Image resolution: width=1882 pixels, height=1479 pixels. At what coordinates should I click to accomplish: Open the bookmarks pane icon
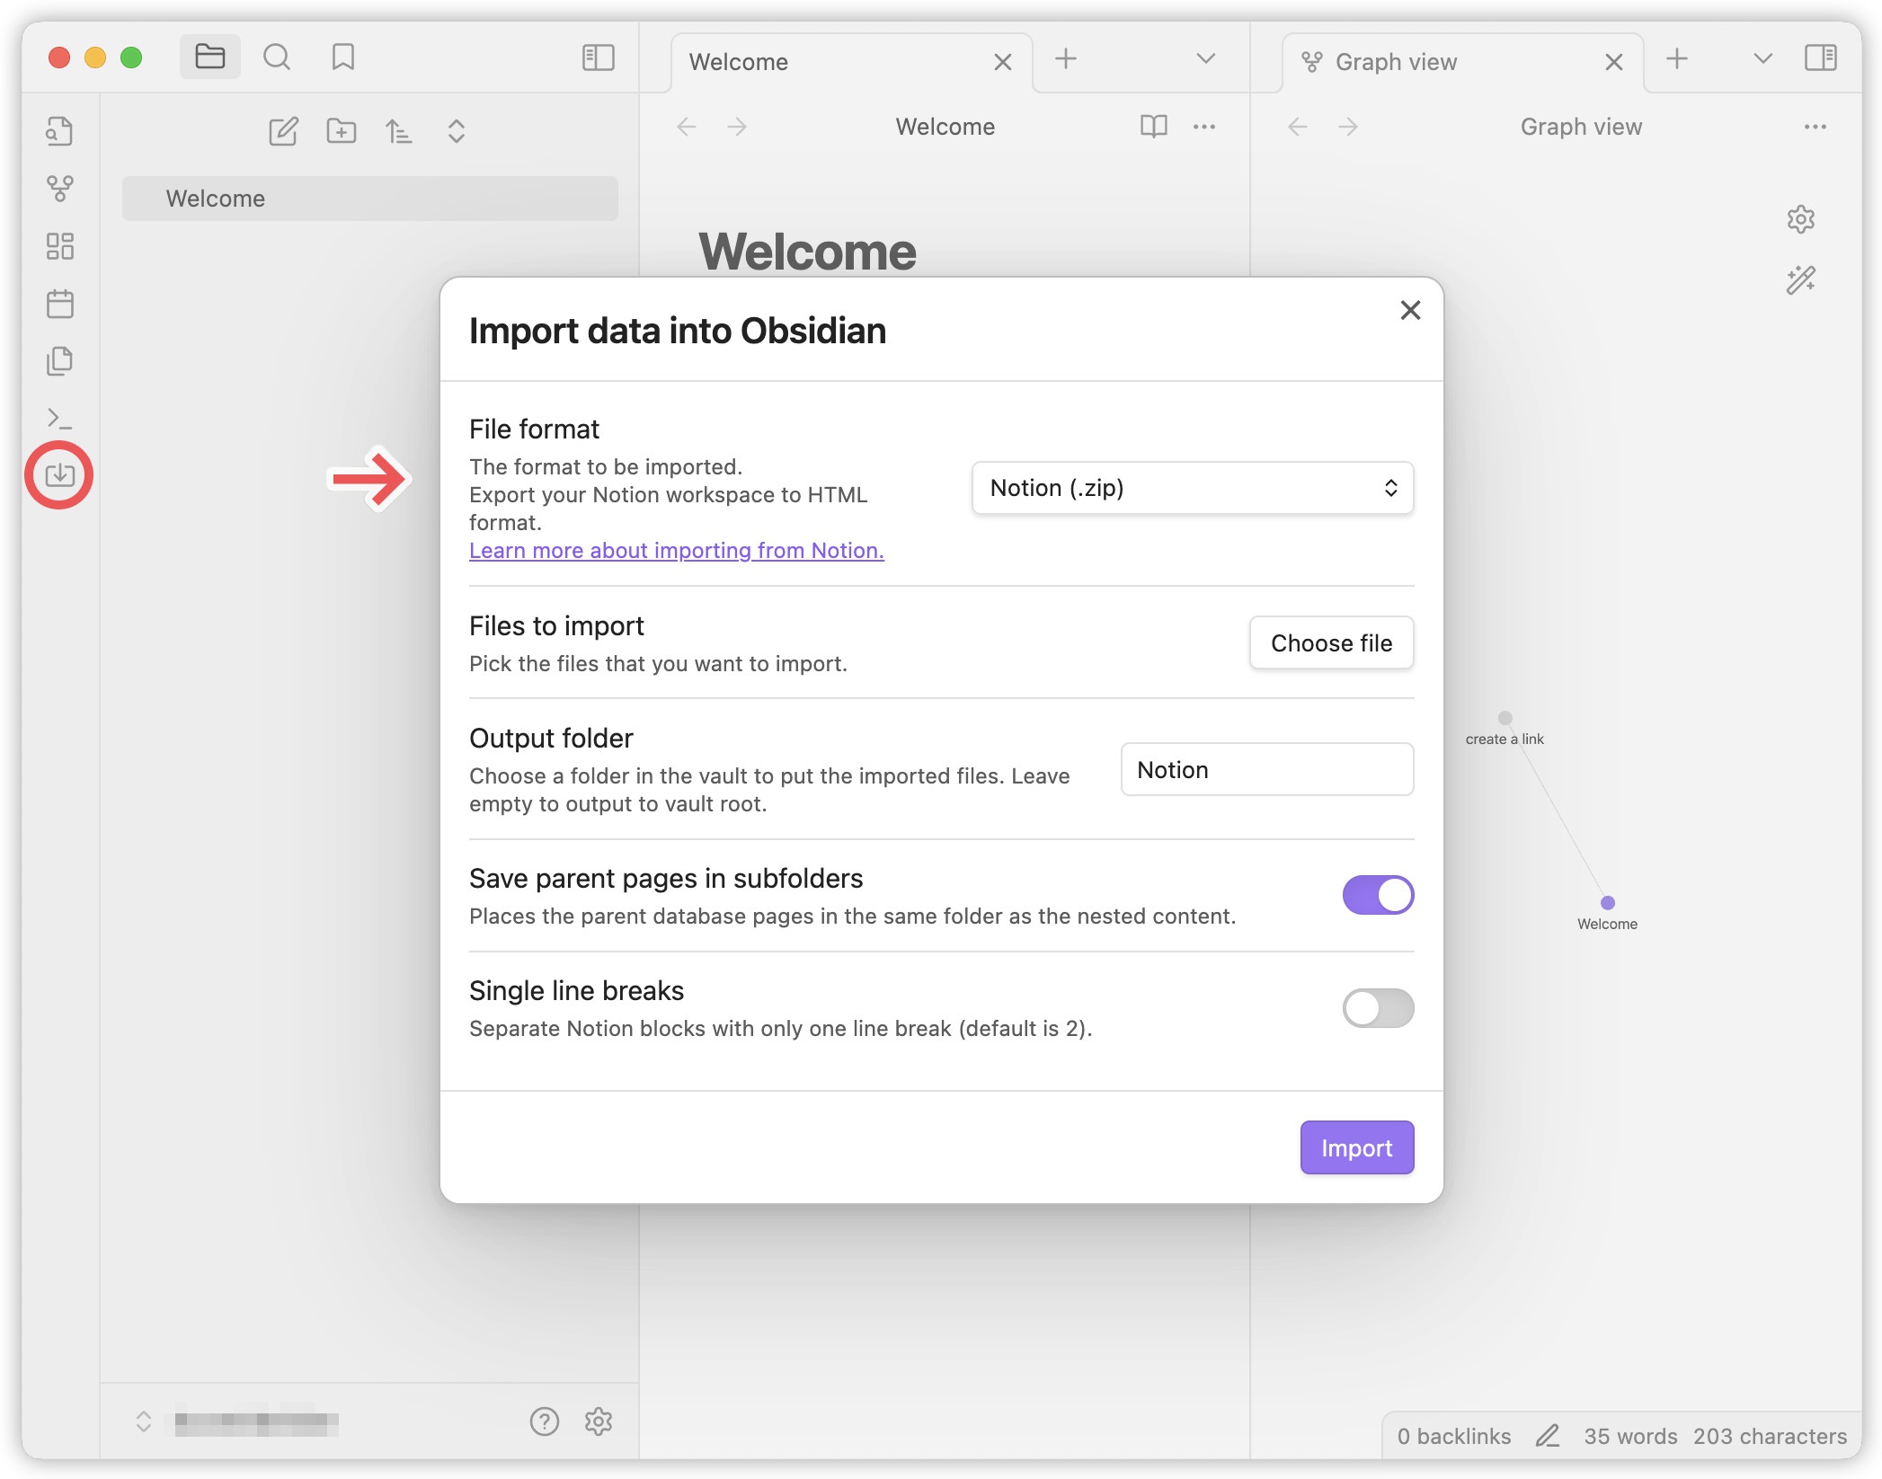point(342,58)
